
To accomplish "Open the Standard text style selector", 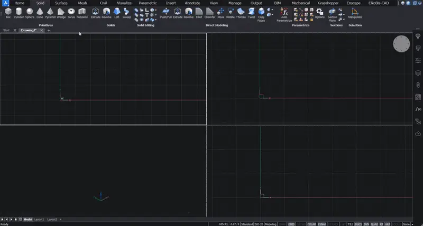I will (x=247, y=224).
